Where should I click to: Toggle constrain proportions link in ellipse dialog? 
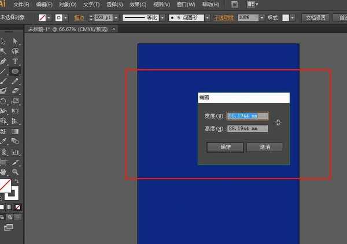278,123
